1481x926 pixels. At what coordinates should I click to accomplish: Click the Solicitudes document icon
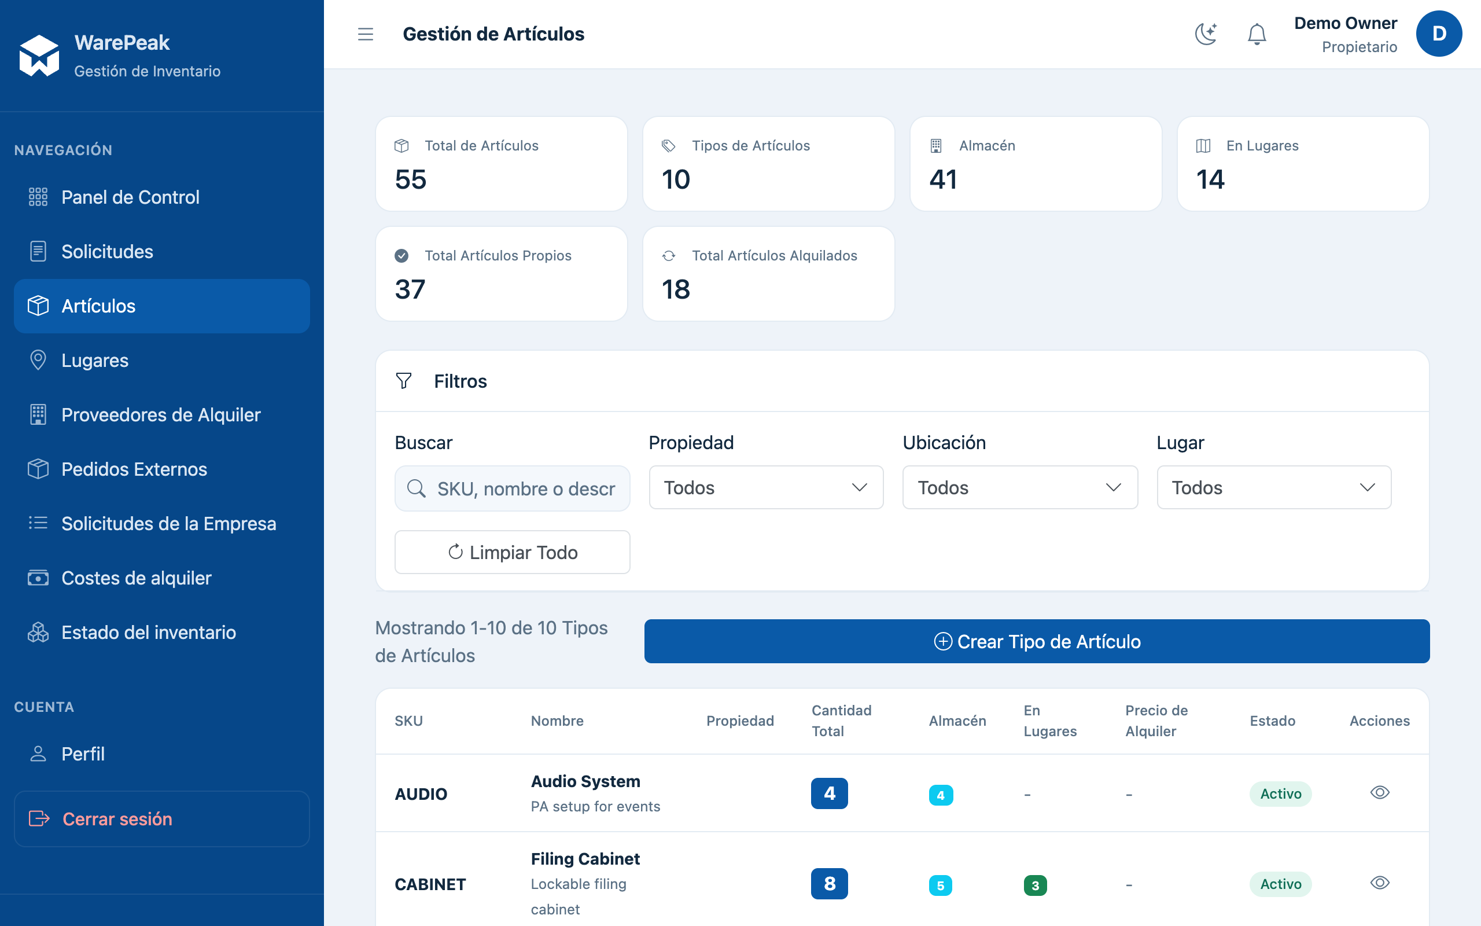point(38,252)
